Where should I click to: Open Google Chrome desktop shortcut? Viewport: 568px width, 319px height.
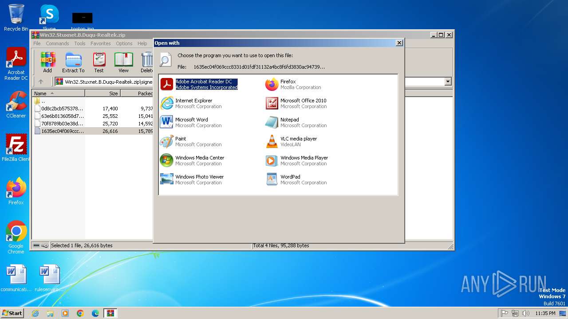coord(16,237)
